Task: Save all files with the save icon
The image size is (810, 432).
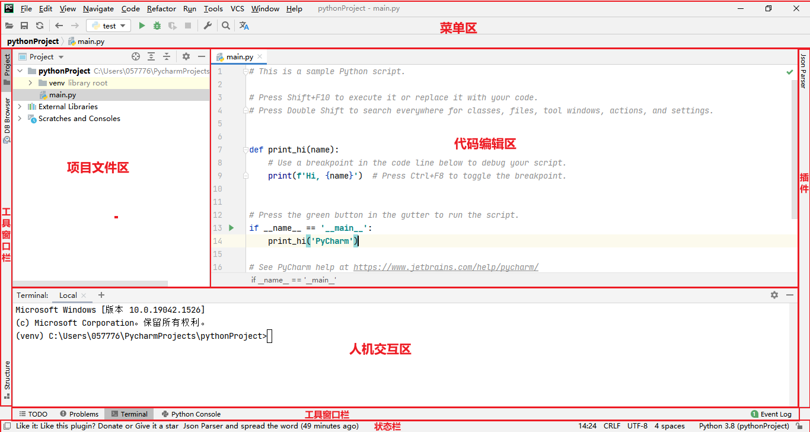Action: pyautogui.click(x=24, y=26)
